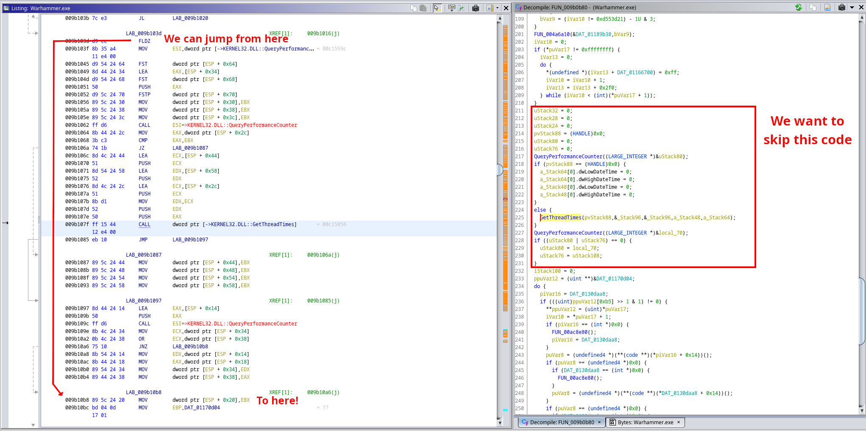Viewport: 866px width, 431px height.
Task: Snapshot the Decompiler panel with camera icon
Action: pos(842,7)
